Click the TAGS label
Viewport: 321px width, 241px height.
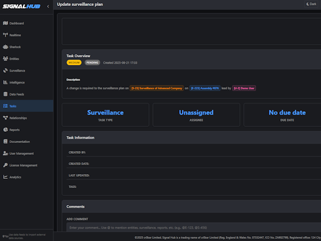[x=72, y=187]
